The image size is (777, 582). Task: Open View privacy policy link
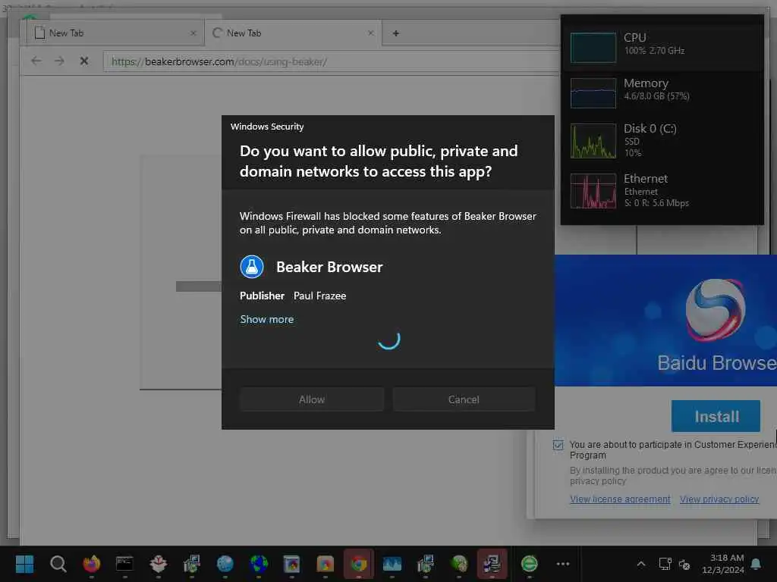[x=719, y=499]
